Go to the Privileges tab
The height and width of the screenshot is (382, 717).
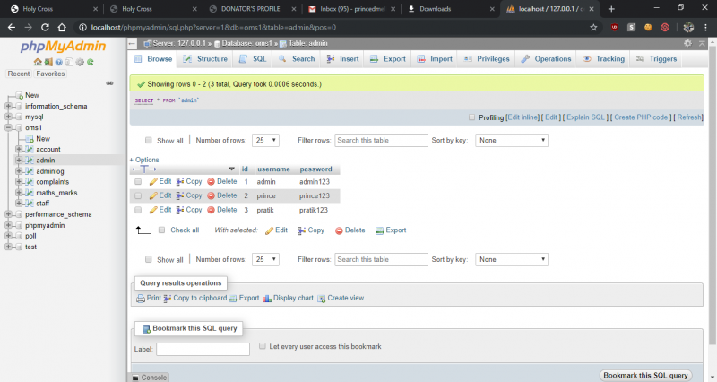[x=486, y=58]
